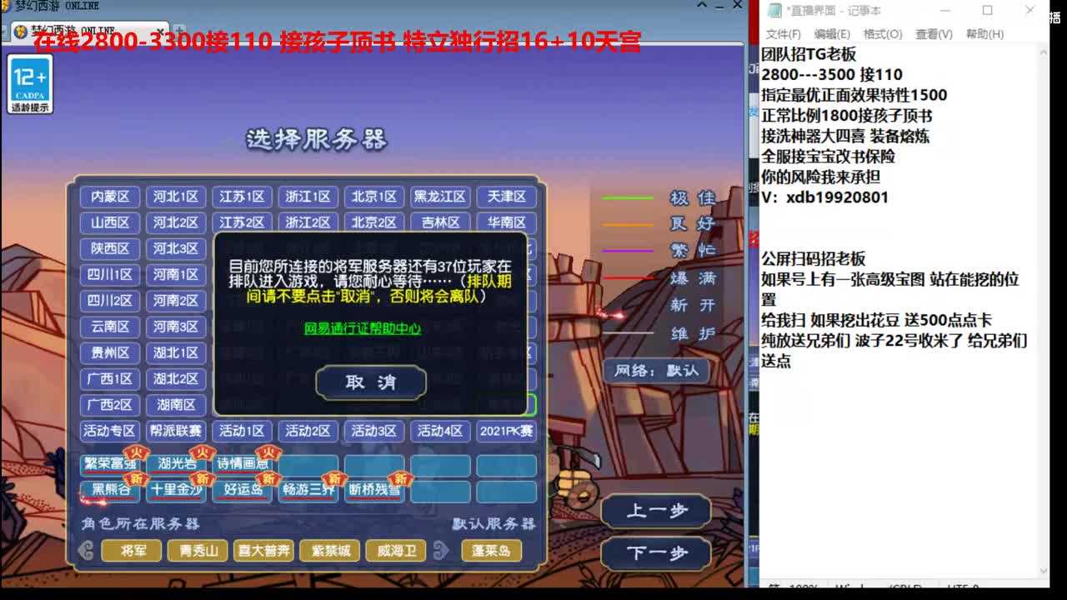1067x600 pixels.
Task: Select the 吉林区 server region
Action: pos(440,222)
